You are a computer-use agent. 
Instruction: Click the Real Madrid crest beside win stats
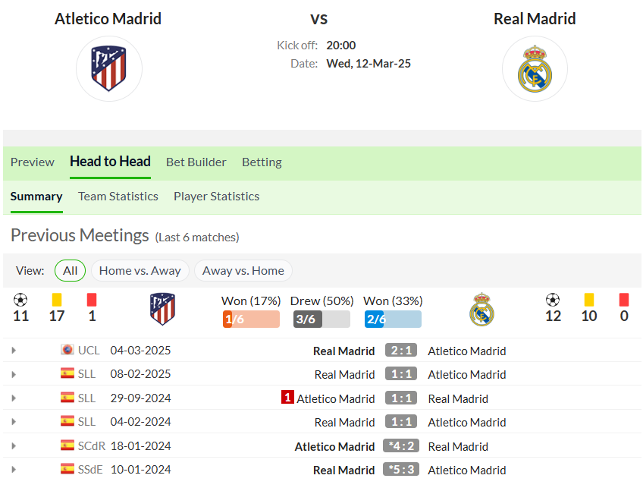(x=481, y=310)
